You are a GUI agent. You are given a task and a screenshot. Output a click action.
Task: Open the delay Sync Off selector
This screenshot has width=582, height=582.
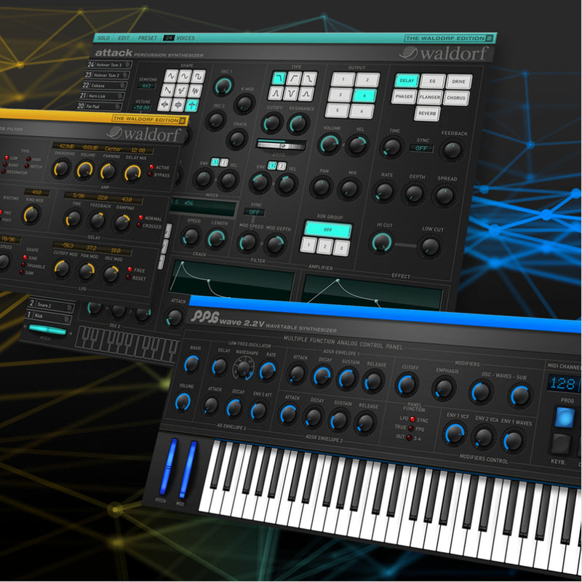pyautogui.click(x=420, y=148)
